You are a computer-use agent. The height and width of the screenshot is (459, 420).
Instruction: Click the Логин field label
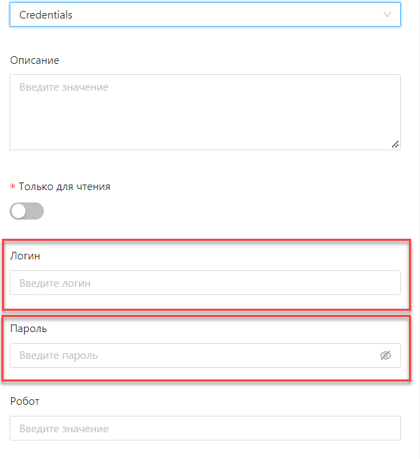point(25,256)
